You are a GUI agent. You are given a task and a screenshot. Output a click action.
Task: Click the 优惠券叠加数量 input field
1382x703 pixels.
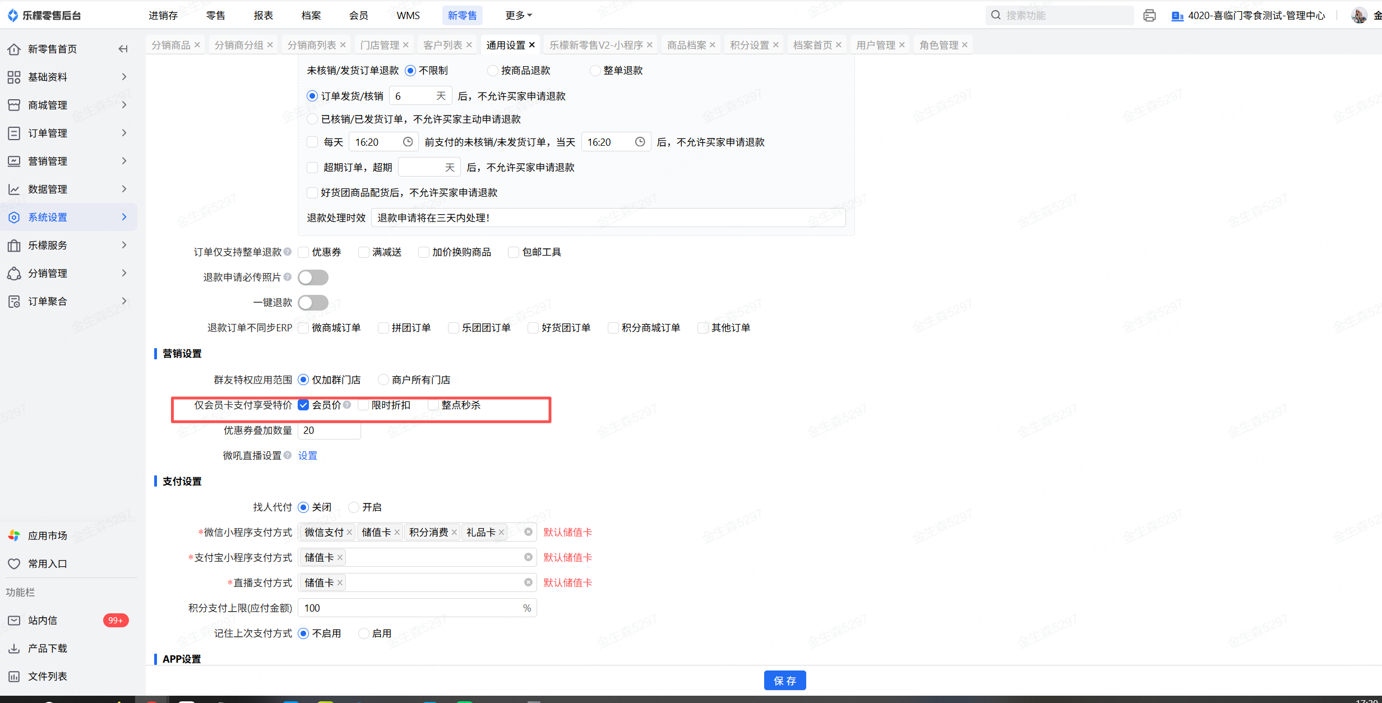pos(329,431)
